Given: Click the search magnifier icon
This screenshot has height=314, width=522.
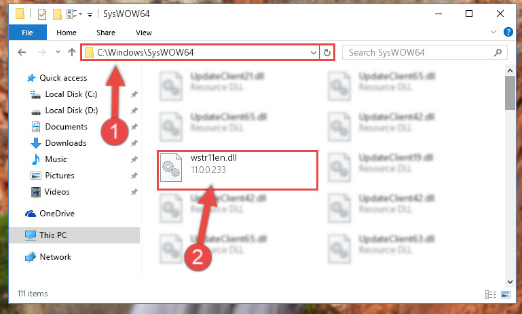Looking at the screenshot, I should (x=498, y=52).
